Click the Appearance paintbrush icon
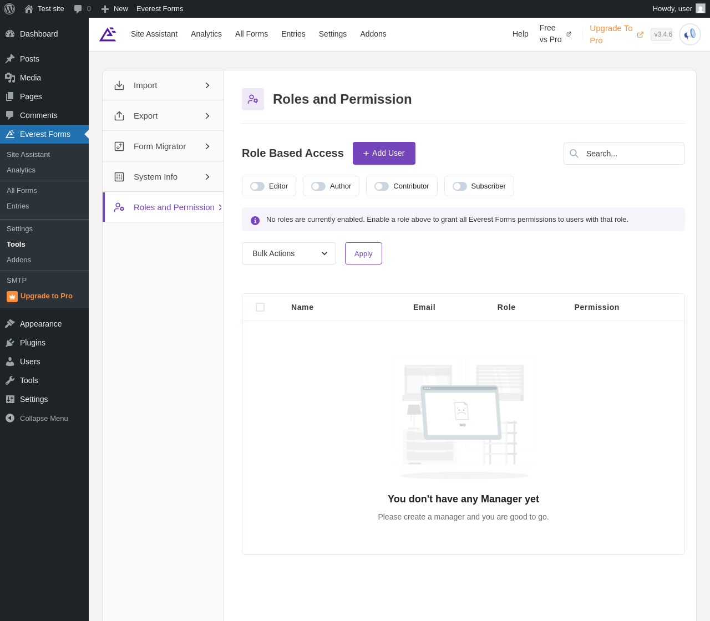 coord(10,324)
